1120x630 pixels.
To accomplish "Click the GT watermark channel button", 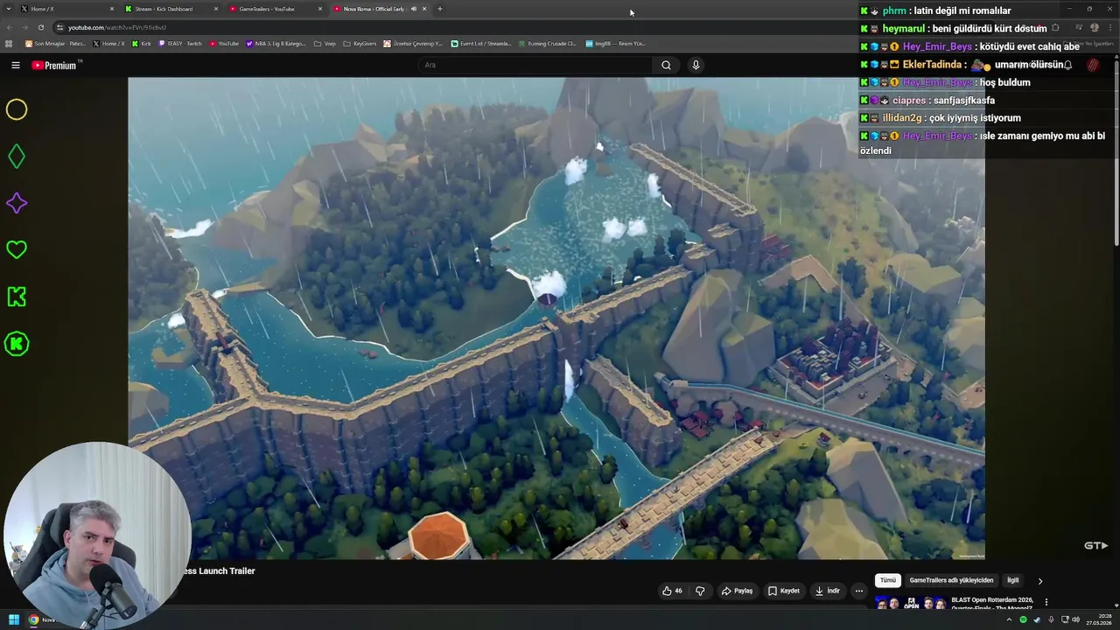I will 1095,545.
